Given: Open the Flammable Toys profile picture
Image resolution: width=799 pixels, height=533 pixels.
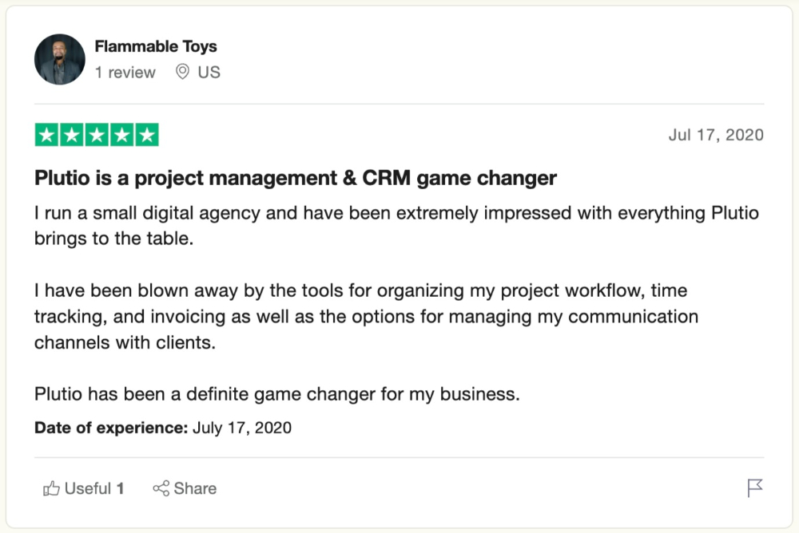Looking at the screenshot, I should [x=60, y=59].
